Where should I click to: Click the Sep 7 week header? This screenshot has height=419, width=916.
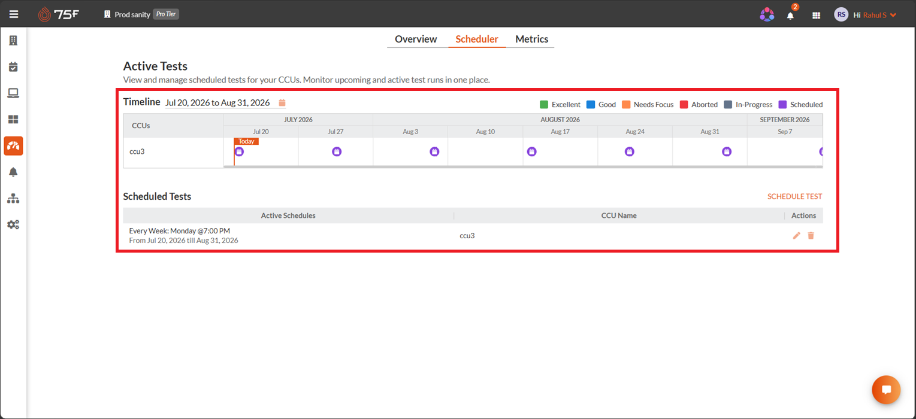pyautogui.click(x=785, y=132)
